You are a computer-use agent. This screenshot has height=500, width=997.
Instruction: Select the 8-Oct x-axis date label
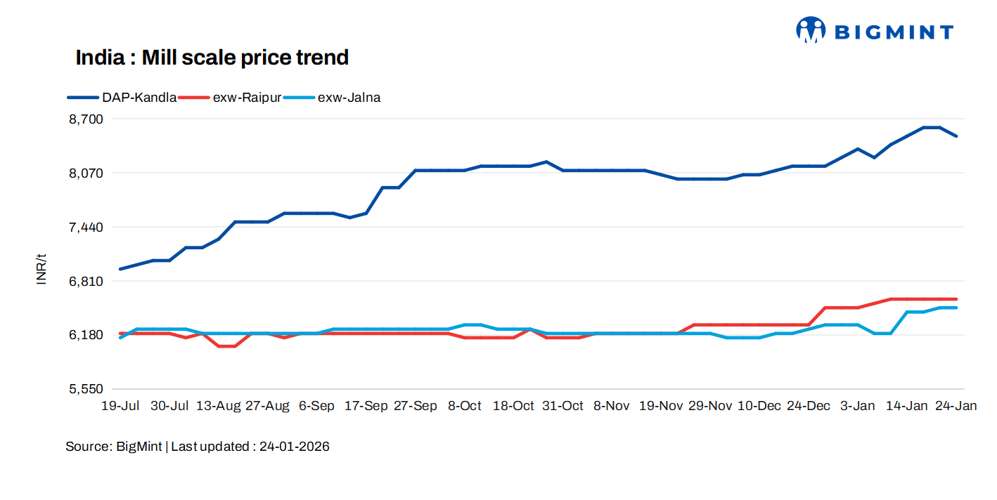click(x=465, y=406)
